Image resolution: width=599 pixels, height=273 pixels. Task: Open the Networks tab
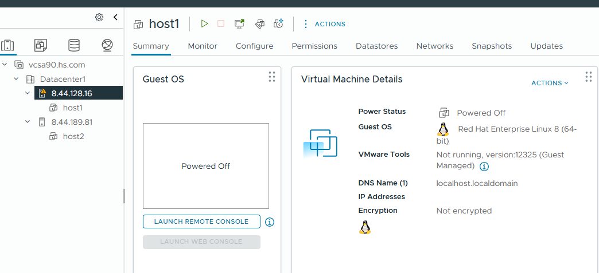tap(435, 46)
